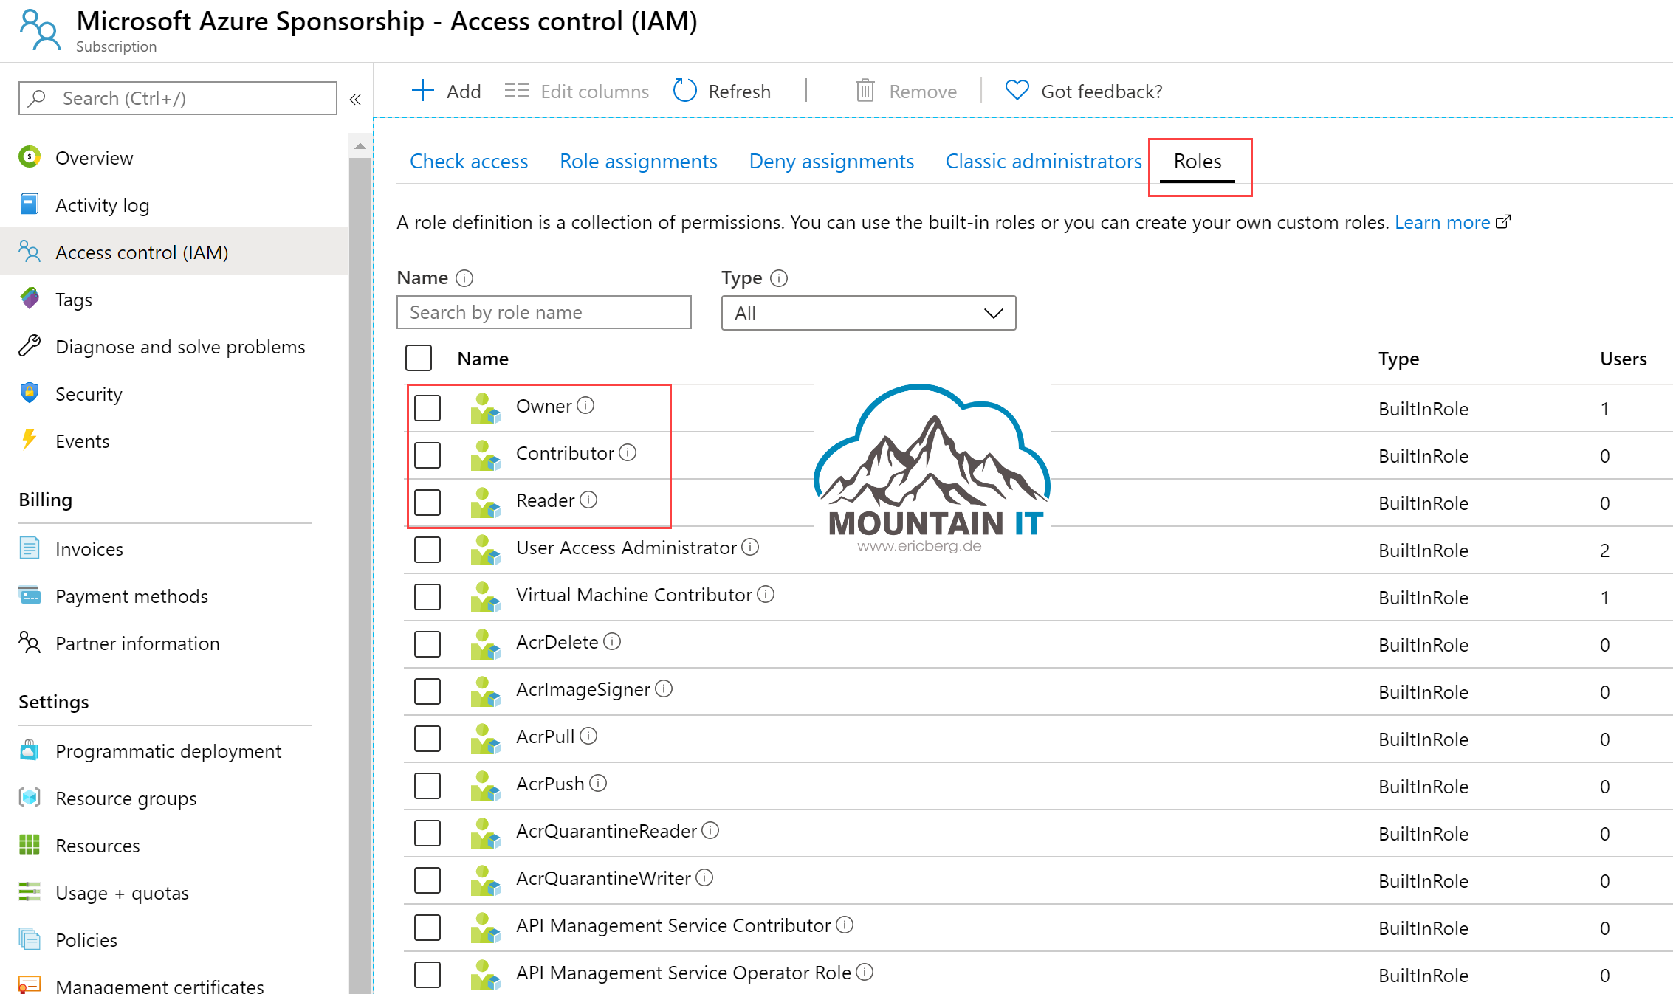1673x994 pixels.
Task: Open the Type filter dropdown showing All
Action: [868, 312]
